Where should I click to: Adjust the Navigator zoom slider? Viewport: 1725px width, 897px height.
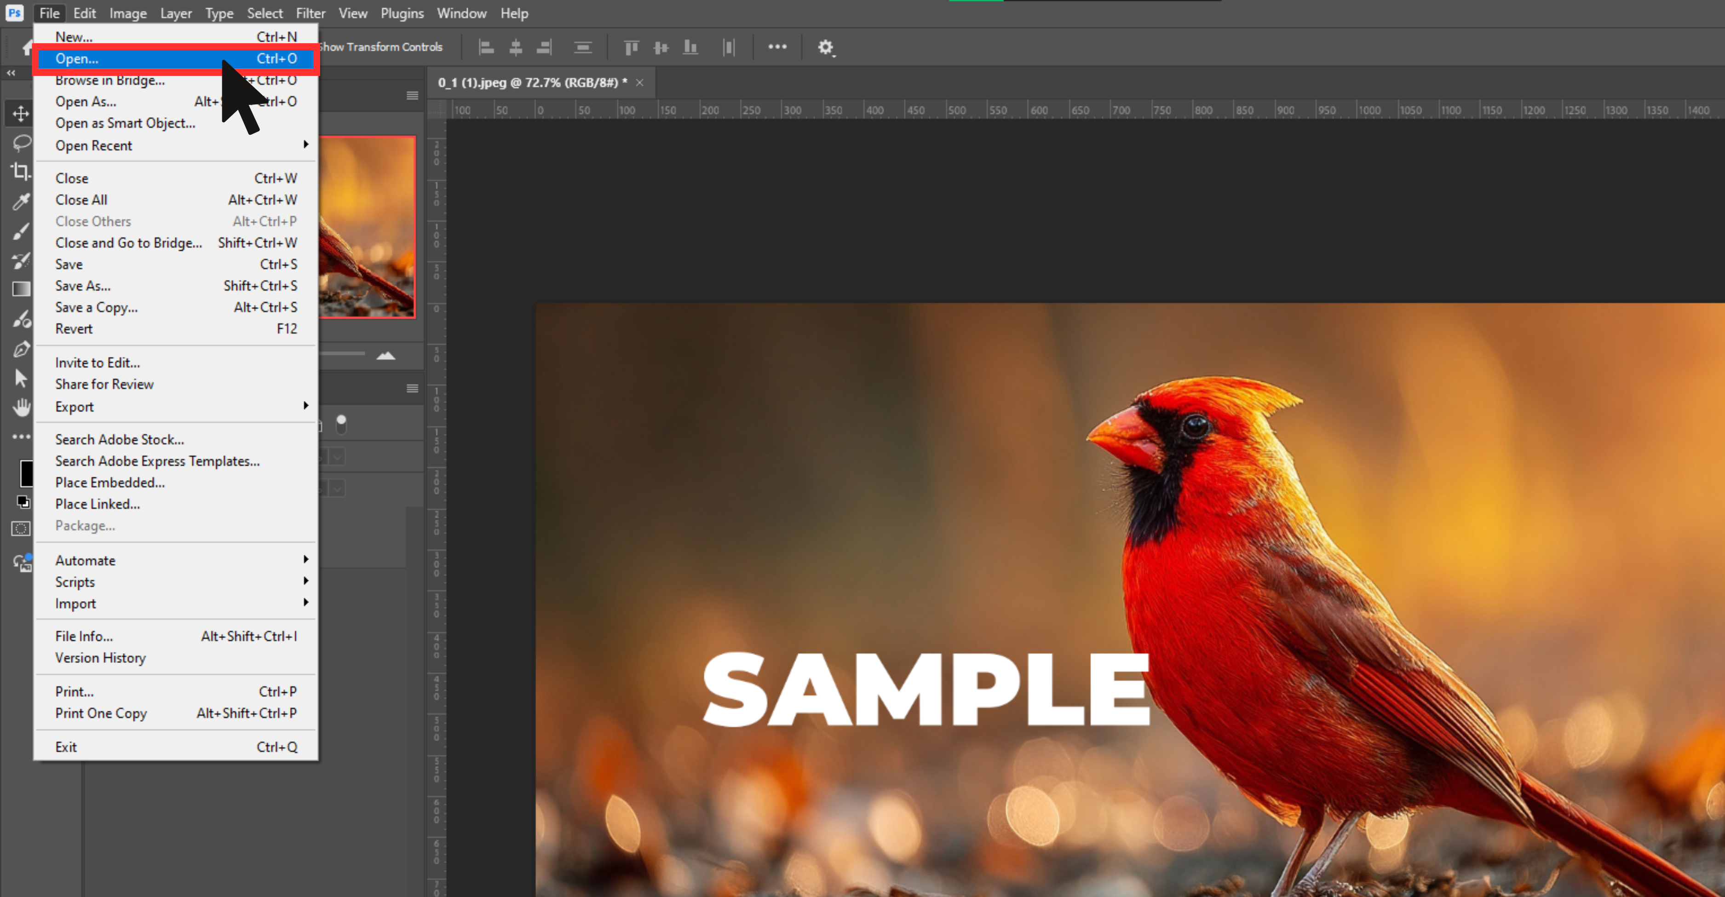click(342, 353)
